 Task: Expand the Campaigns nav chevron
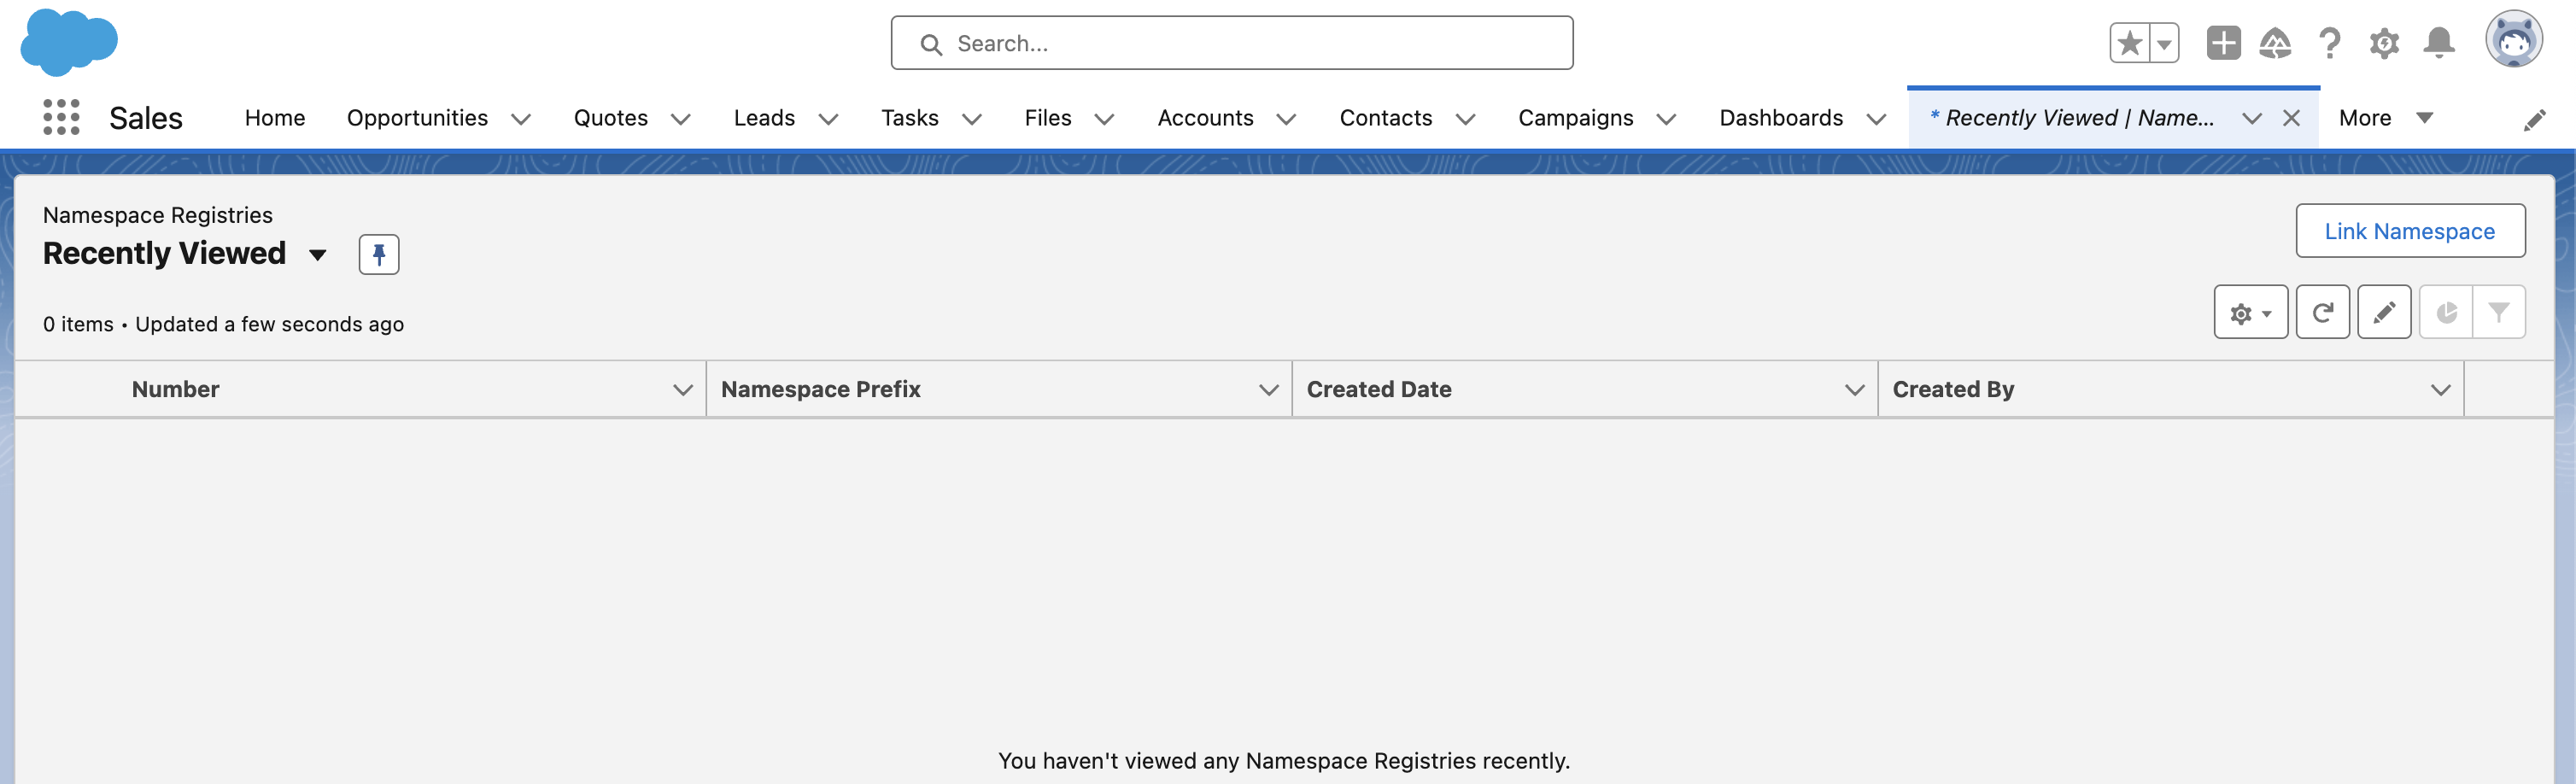click(1666, 119)
